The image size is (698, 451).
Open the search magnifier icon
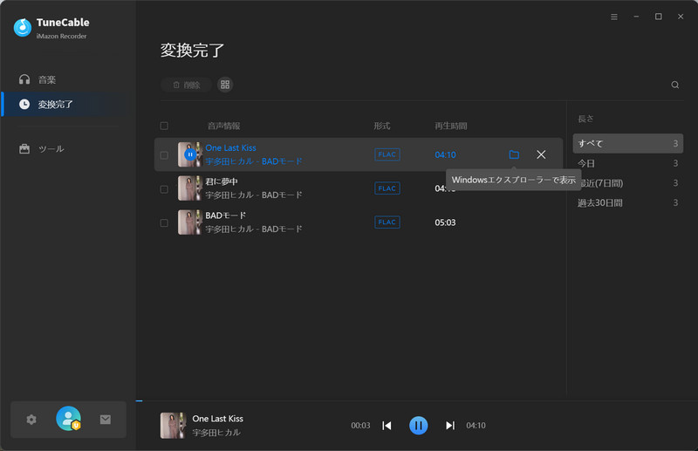tap(674, 85)
